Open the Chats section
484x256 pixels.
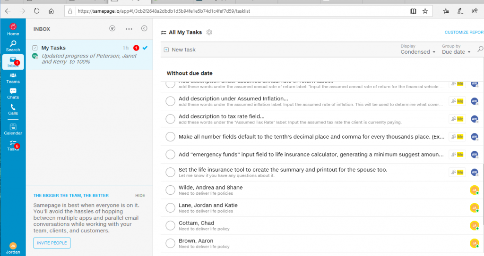13,93
